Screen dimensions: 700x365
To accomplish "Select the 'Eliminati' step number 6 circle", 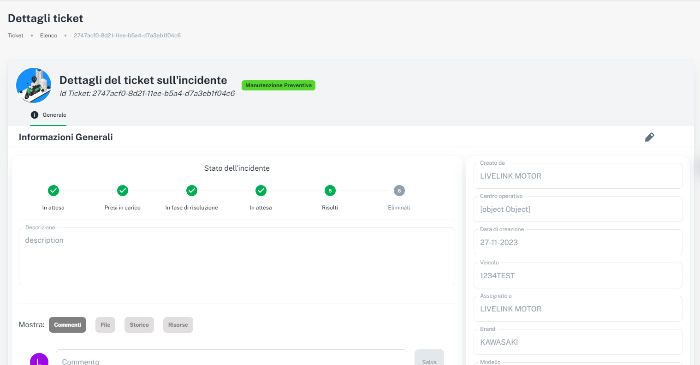I will (399, 191).
